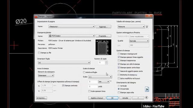Toggle the Stampa su file checkbox
This screenshot has height=108, width=193.
tap(39, 53)
